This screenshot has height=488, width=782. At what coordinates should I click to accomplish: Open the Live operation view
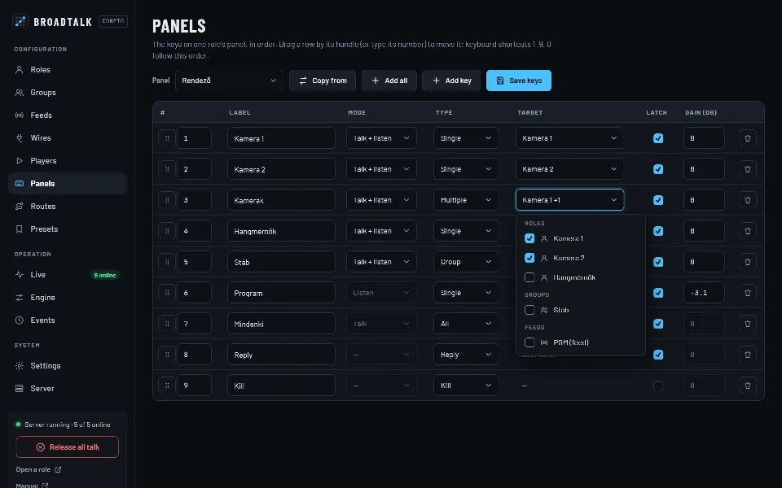click(x=68, y=275)
